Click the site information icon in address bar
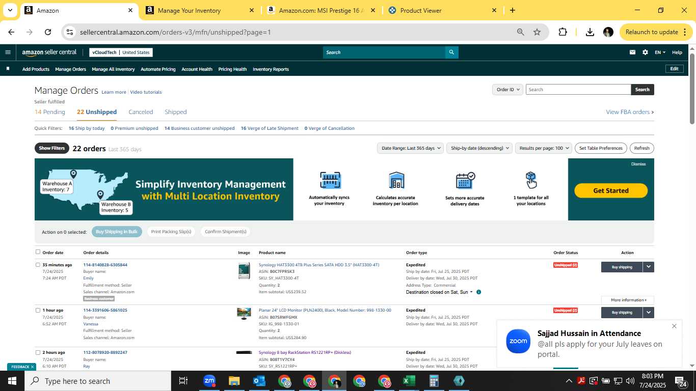Viewport: 696px width, 391px height. pyautogui.click(x=70, y=32)
